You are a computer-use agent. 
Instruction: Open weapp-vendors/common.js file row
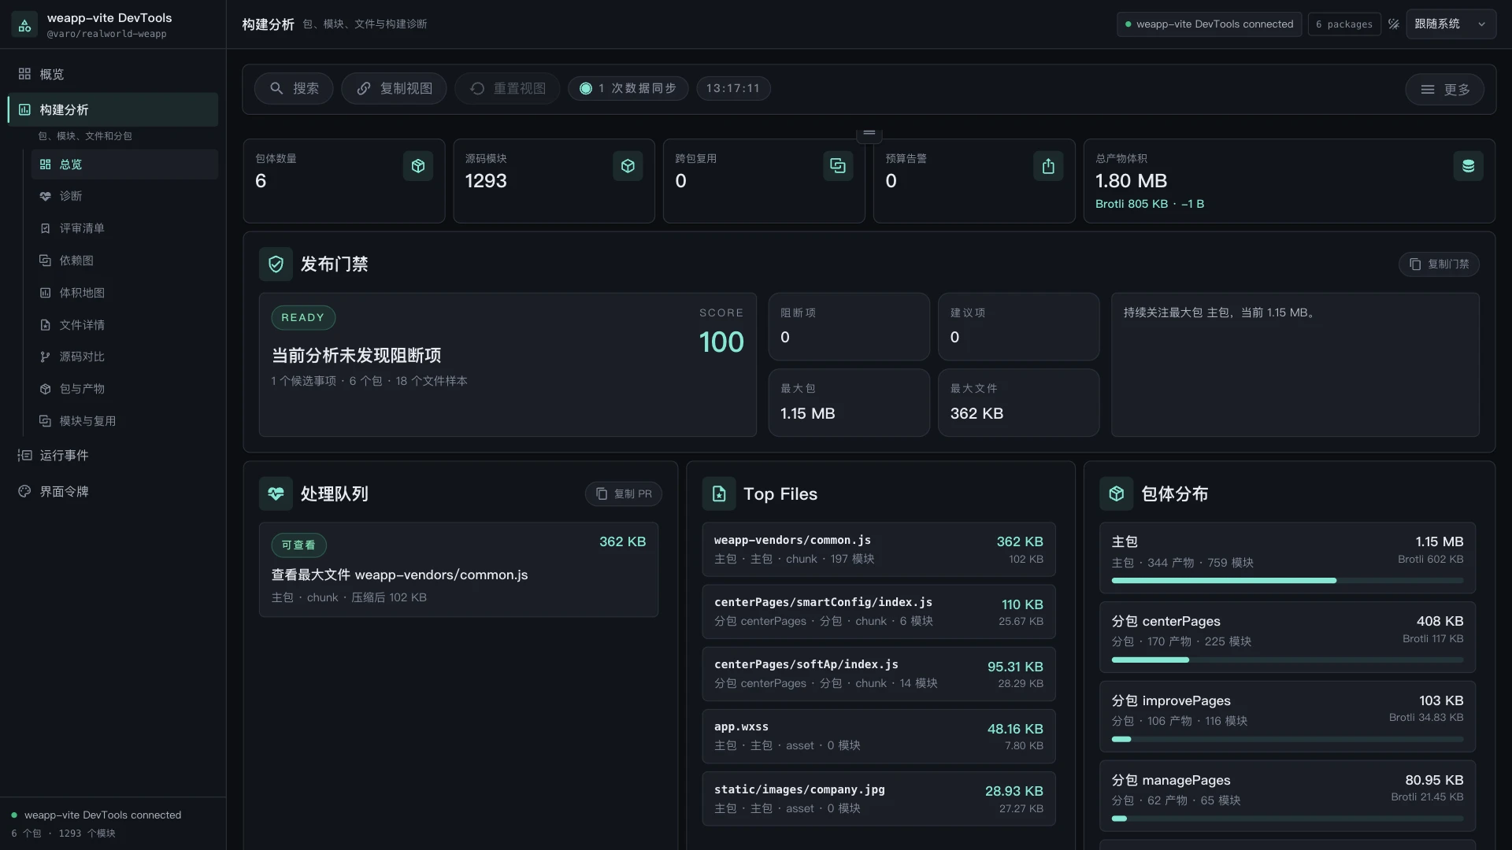(879, 549)
